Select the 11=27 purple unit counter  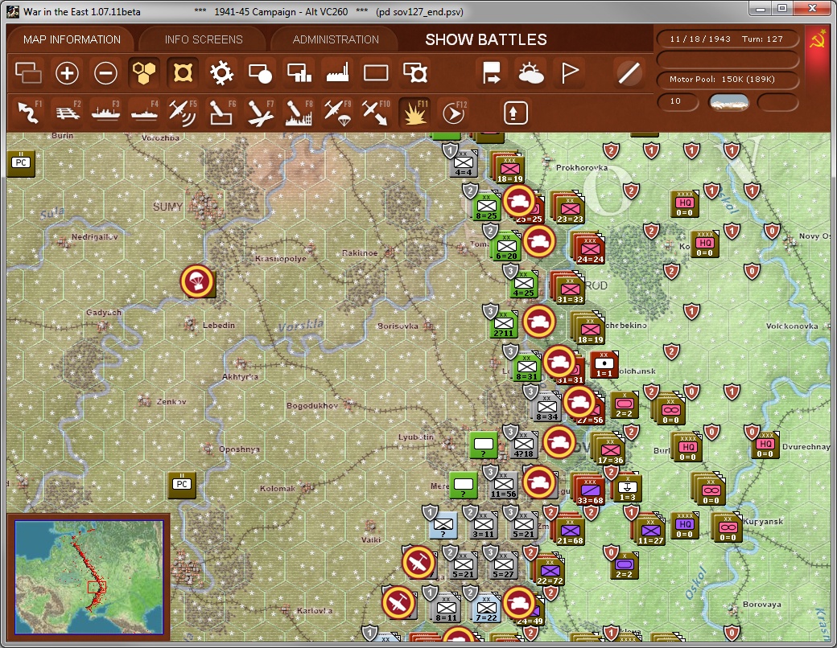pos(649,531)
